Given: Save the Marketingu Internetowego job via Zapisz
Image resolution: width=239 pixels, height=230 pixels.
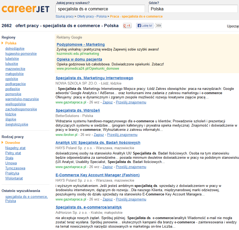Looking at the screenshot, I should pyautogui.click(x=108, y=102).
